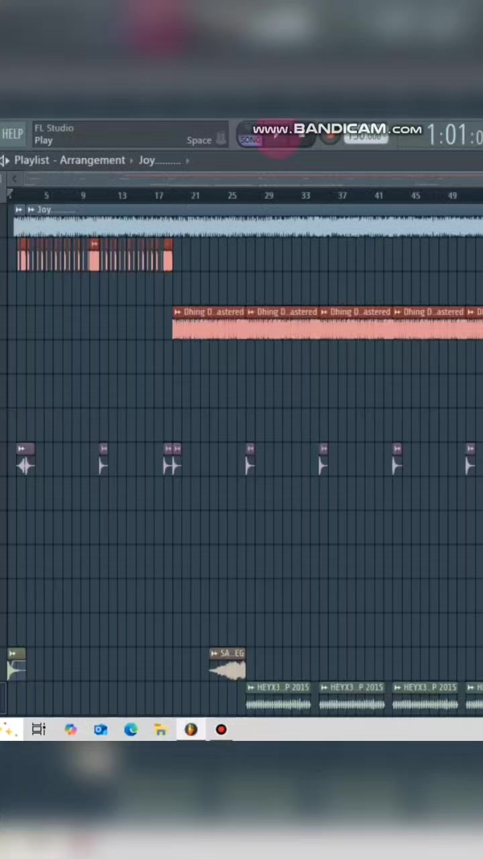Open Outlook from the taskbar
Image resolution: width=483 pixels, height=859 pixels.
click(x=101, y=729)
